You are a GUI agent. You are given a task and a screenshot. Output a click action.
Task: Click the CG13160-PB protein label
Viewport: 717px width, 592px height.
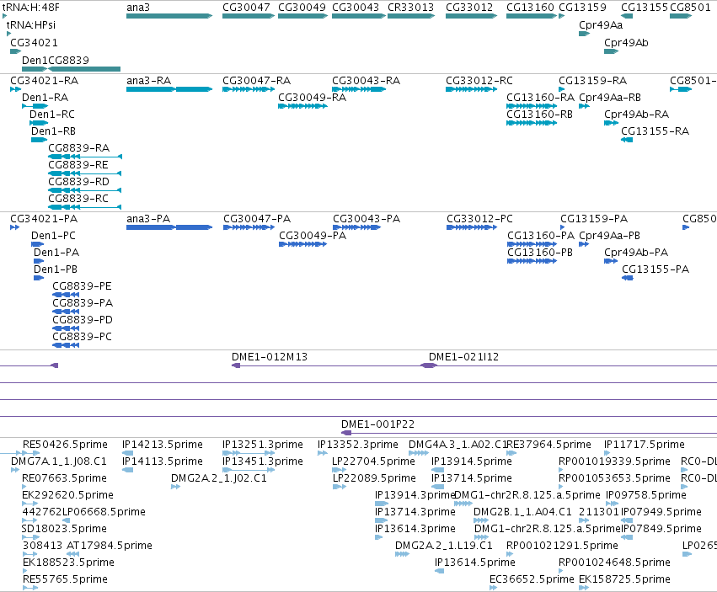pos(540,253)
